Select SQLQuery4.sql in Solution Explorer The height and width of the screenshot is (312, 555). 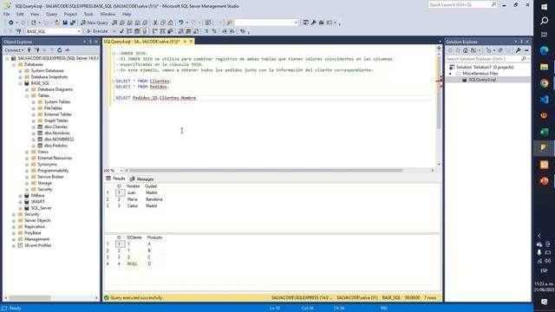tap(482, 80)
